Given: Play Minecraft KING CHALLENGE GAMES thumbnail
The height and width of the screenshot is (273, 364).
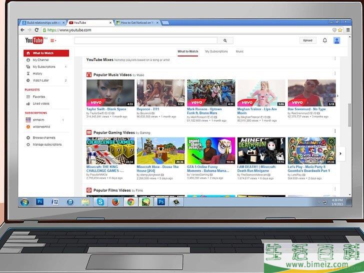Looking at the screenshot, I should tap(110, 150).
